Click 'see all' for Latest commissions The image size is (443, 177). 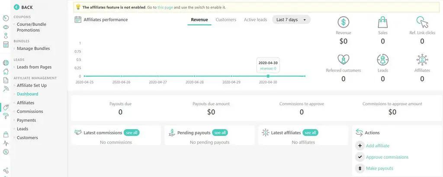(132, 133)
